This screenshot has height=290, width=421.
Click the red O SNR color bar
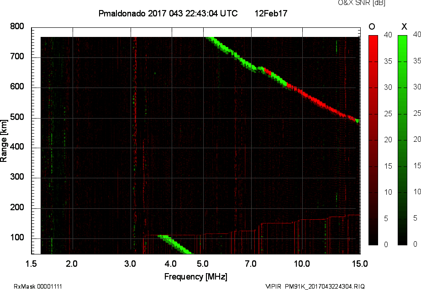373,140
